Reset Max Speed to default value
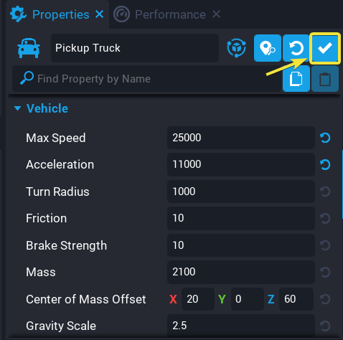343x340 pixels. tap(325, 138)
